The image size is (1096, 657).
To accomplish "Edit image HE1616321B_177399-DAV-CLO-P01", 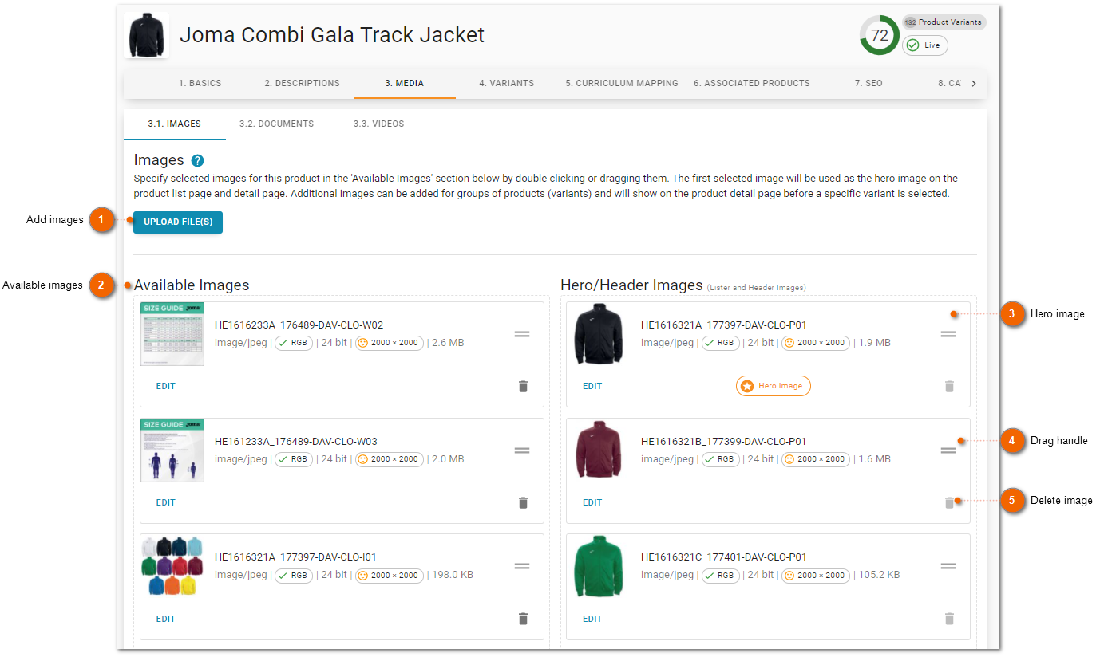I will coord(592,502).
